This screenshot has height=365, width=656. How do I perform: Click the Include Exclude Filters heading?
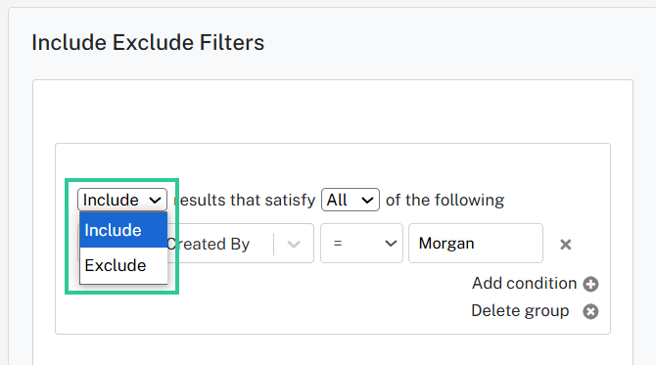tap(148, 43)
